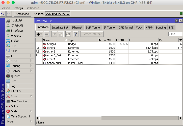The width and height of the screenshot is (183, 126).
Task: Sort by the Name column header
Action: 55,40
